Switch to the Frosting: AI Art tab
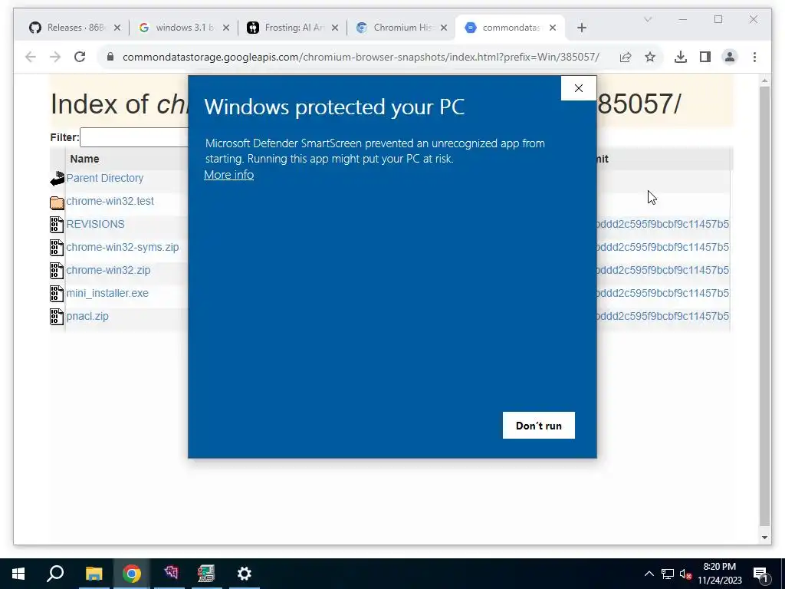Screen dimensions: 785x589 [x=294, y=28]
